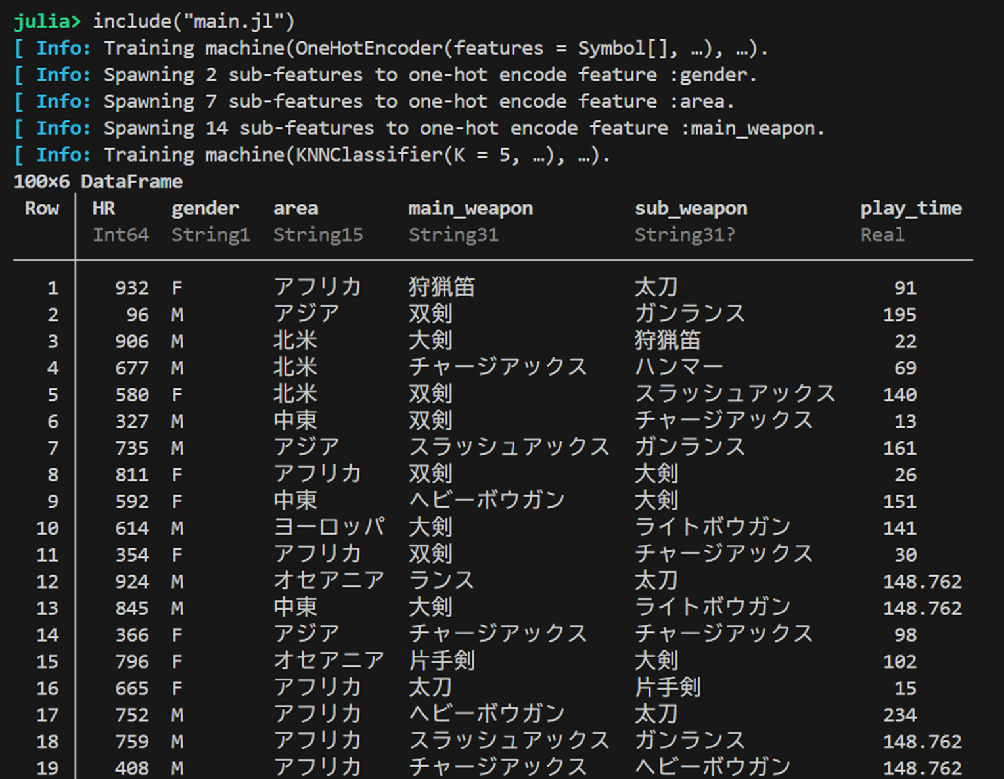Click HR value 408 in row 19

[x=132, y=768]
